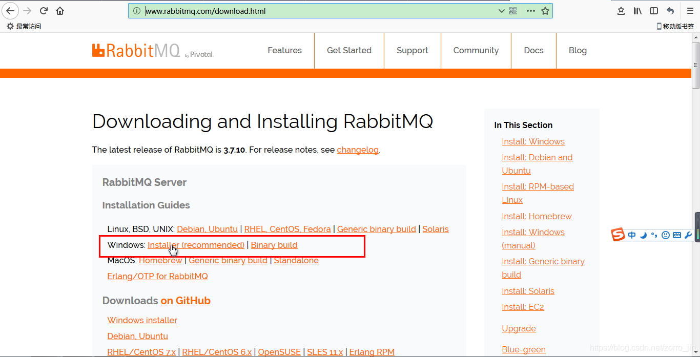Open sidebar Install: Generic binary build link
Screen dimensions: 700x357
point(543,268)
